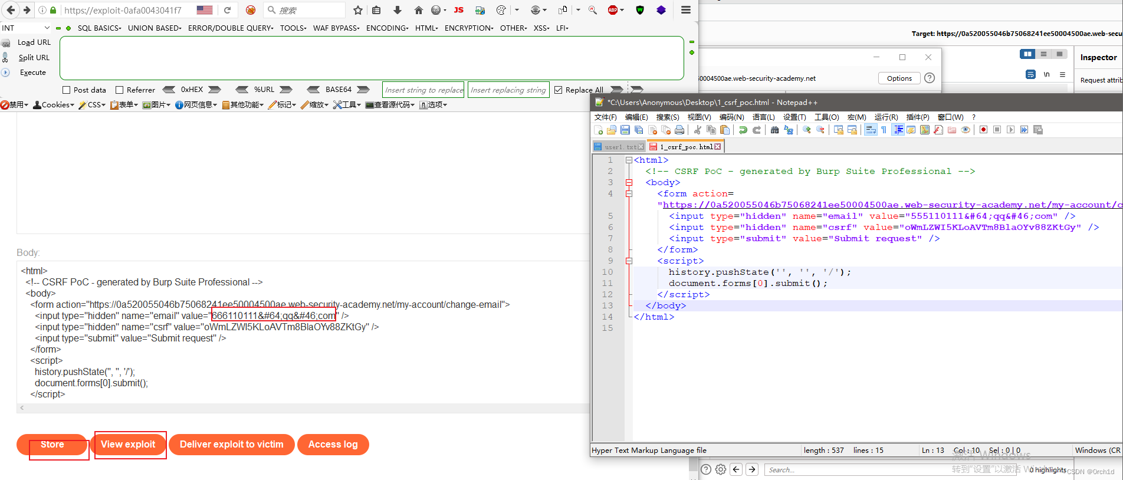
Task: Click Notepad++ Open file icon
Action: 612,130
